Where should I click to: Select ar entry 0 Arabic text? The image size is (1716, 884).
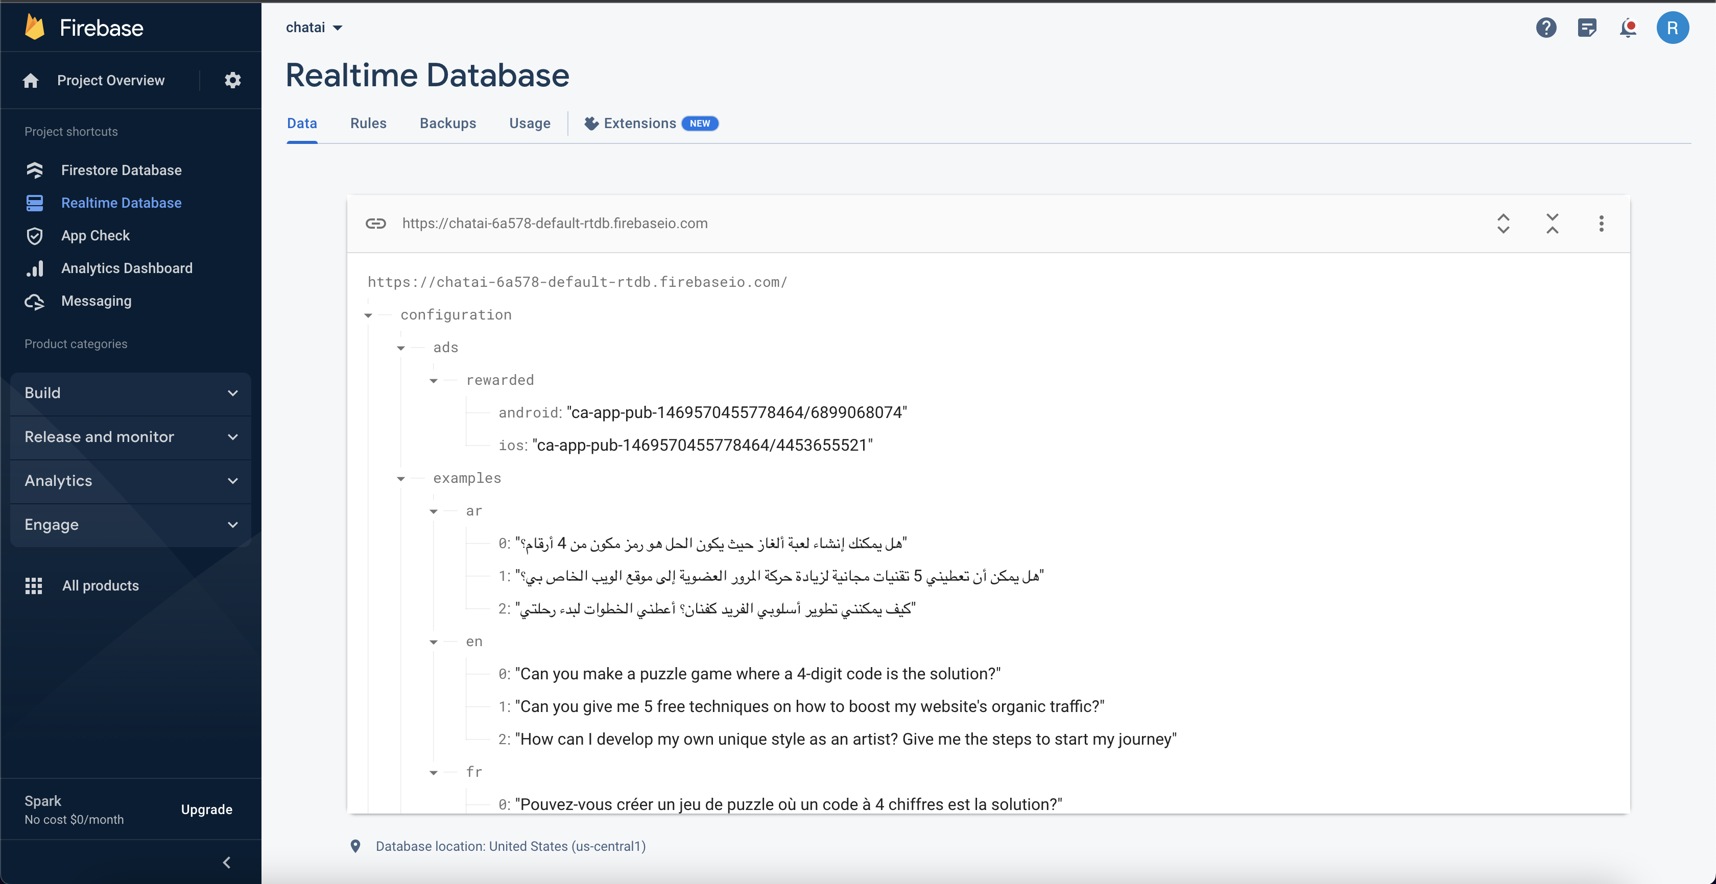711,544
